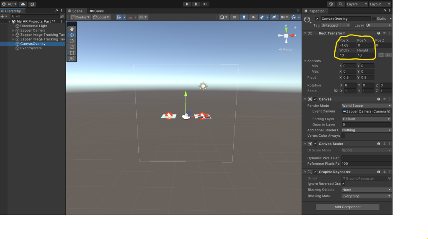428x239 pixels.
Task: Select the Rotate tool in scene toolbar
Action: [x=71, y=41]
